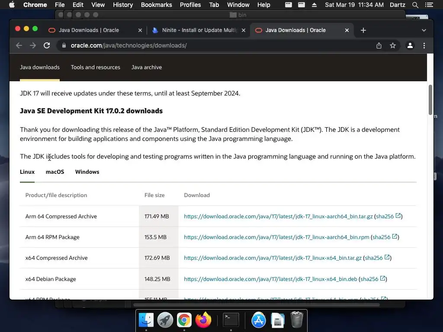This screenshot has height=332, width=443.
Task: Open sha256 link for x64 Compressed Archive
Action: [x=377, y=258]
